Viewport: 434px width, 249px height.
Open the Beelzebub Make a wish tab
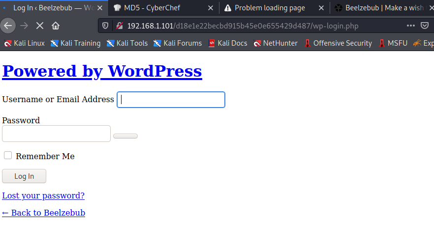click(379, 8)
